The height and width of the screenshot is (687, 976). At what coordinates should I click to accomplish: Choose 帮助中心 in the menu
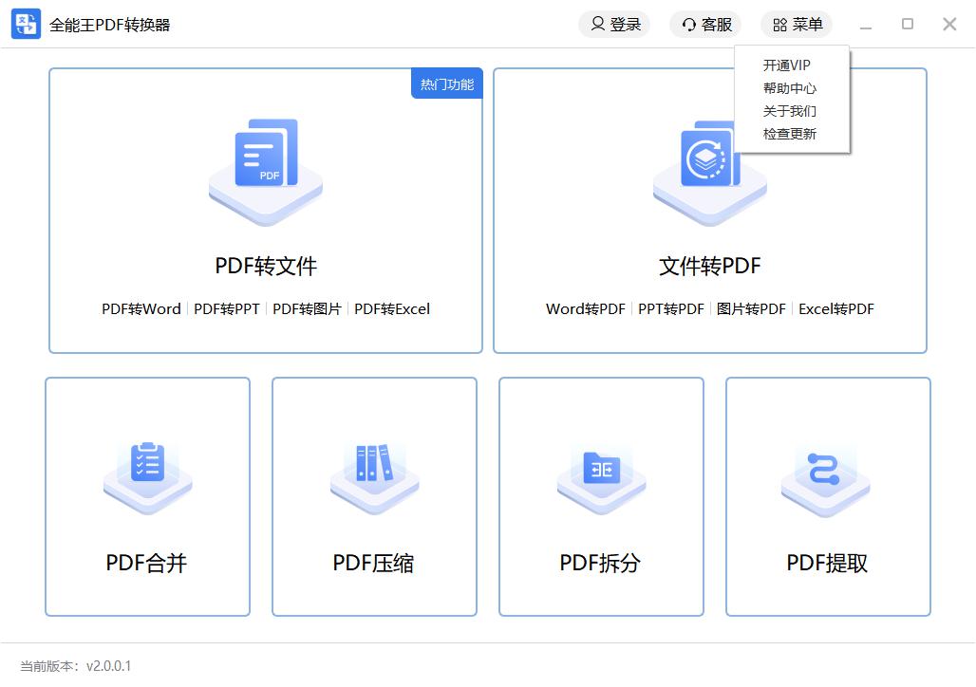[790, 88]
